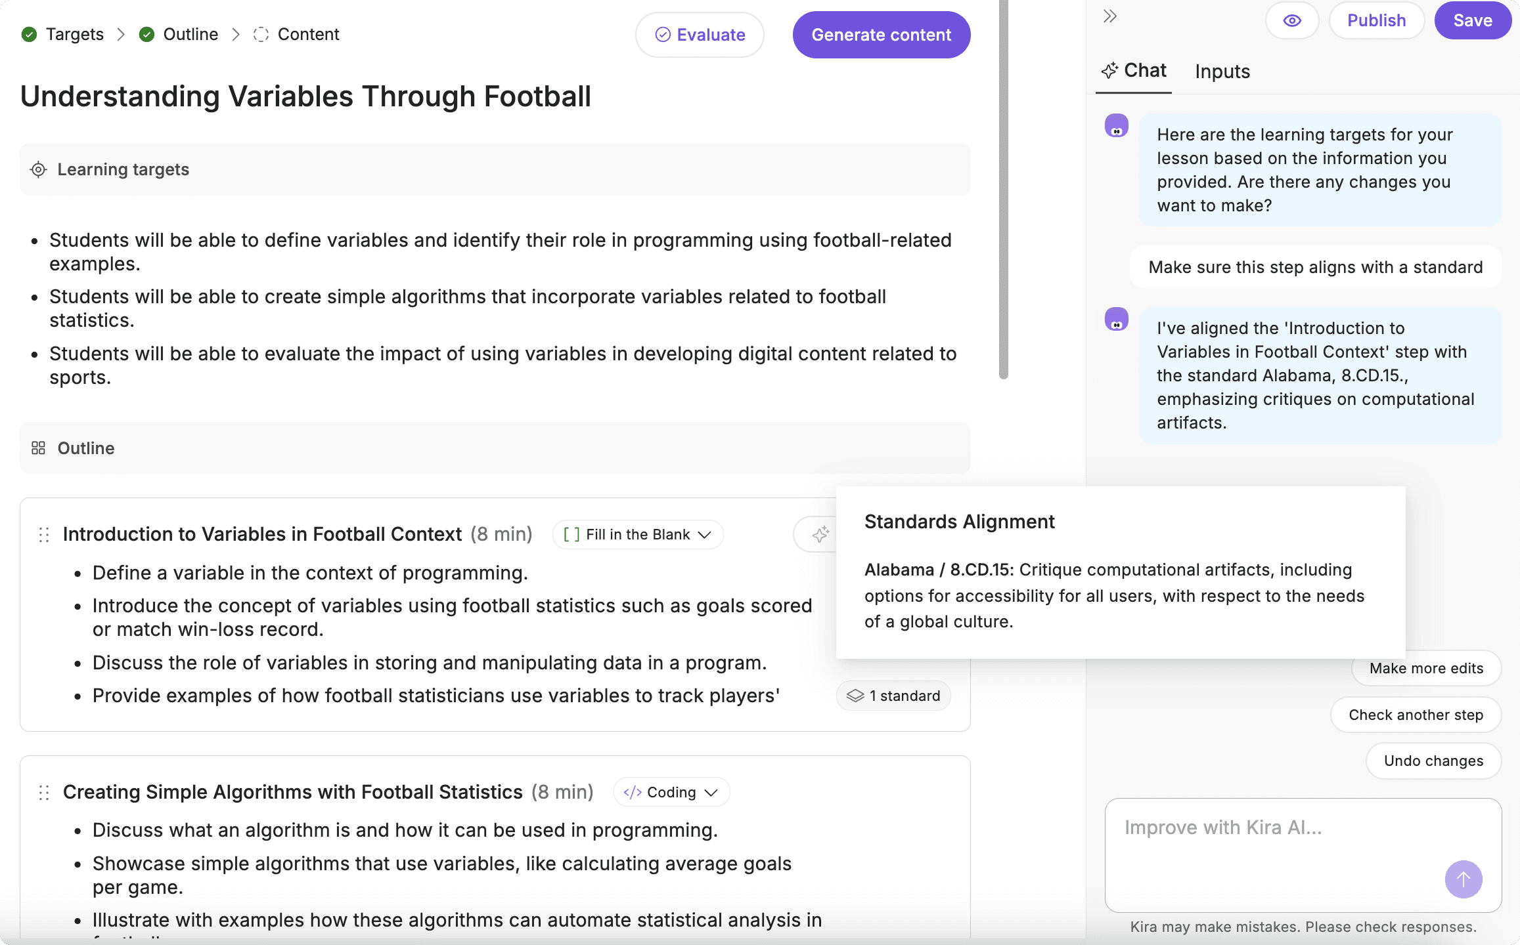
Task: Click the main content vertical scrollbar
Action: pos(1003,190)
